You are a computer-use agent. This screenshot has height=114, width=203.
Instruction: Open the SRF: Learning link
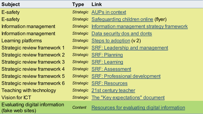click(x=107, y=62)
